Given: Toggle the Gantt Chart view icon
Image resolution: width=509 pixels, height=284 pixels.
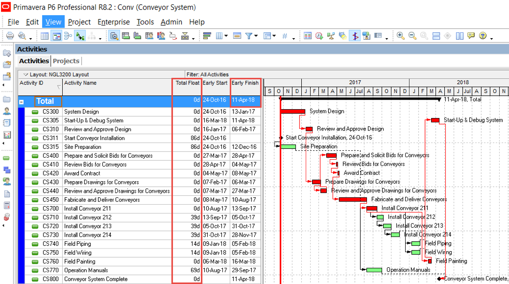Looking at the screenshot, I should [x=56, y=35].
